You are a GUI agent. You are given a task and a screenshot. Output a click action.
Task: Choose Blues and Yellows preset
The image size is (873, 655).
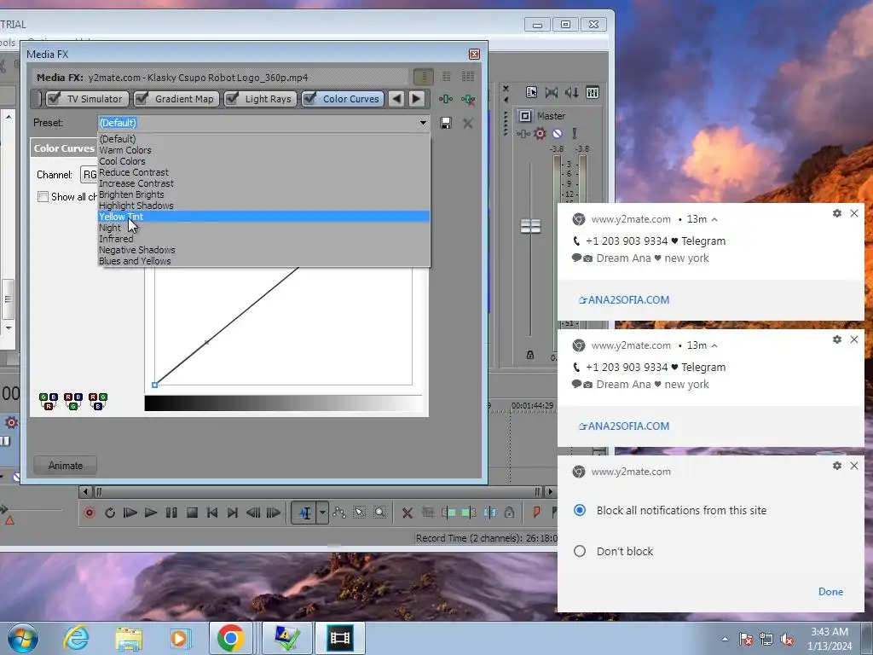click(264, 261)
